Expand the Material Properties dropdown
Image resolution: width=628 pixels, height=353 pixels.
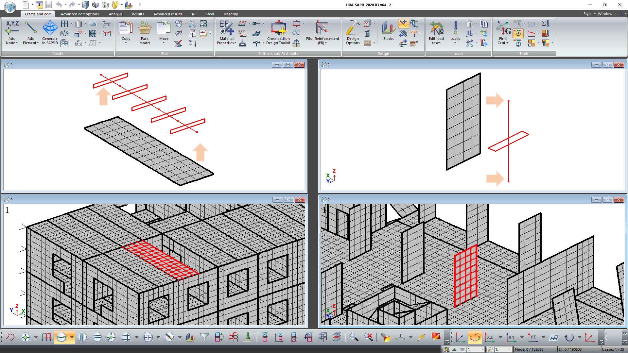(235, 43)
